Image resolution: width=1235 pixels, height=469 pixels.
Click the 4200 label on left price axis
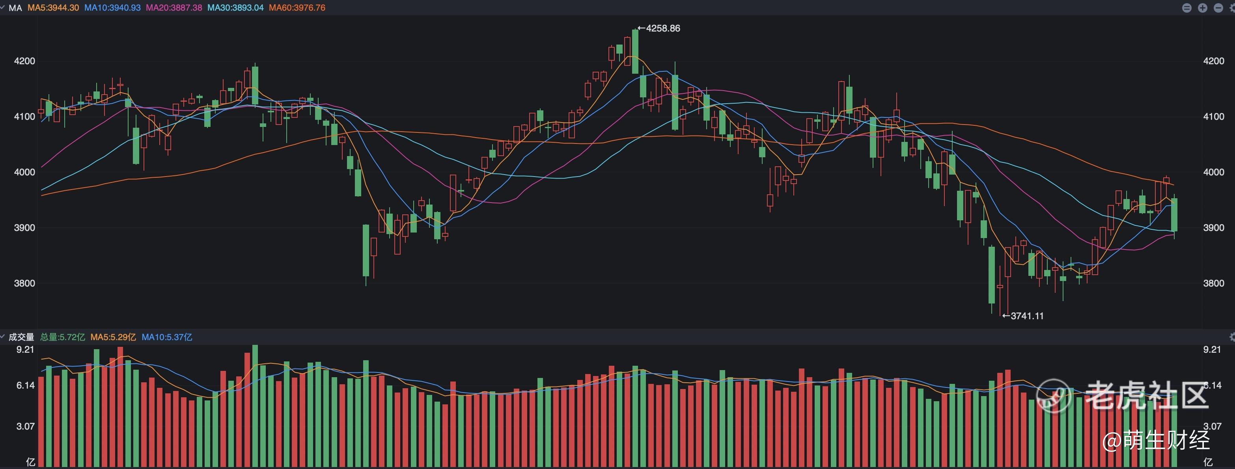tap(24, 61)
